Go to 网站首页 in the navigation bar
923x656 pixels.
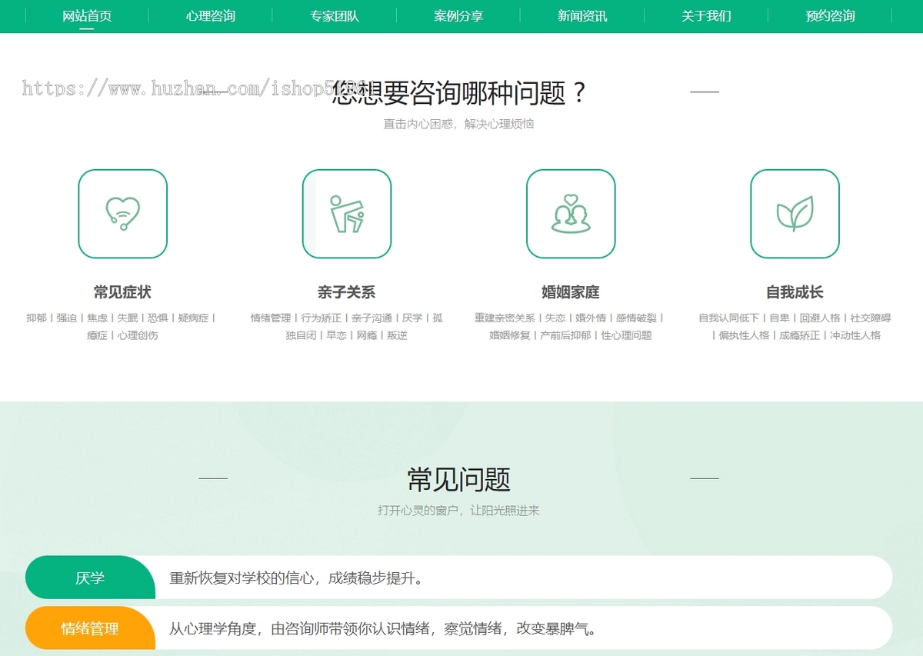pyautogui.click(x=87, y=16)
